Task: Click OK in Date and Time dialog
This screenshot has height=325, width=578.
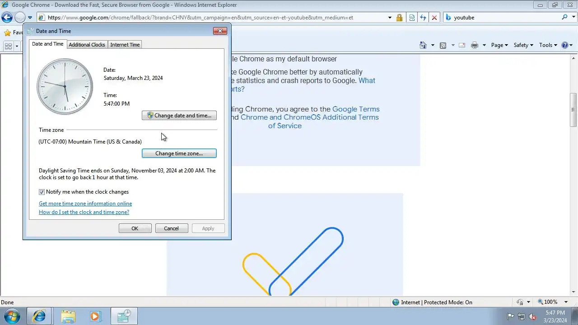Action: 135,228
